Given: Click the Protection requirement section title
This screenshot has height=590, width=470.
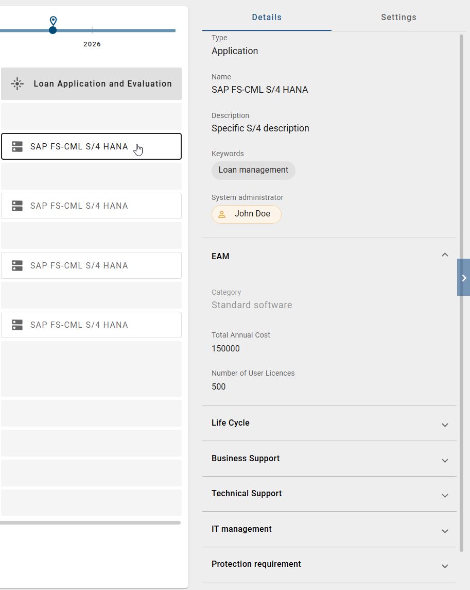Looking at the screenshot, I should (256, 564).
